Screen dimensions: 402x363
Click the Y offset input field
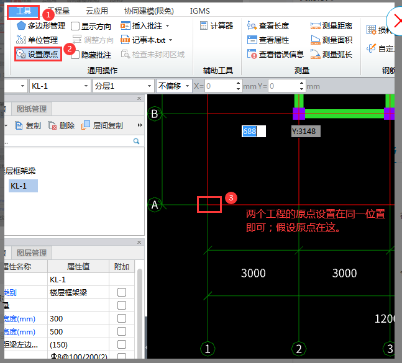[283, 86]
